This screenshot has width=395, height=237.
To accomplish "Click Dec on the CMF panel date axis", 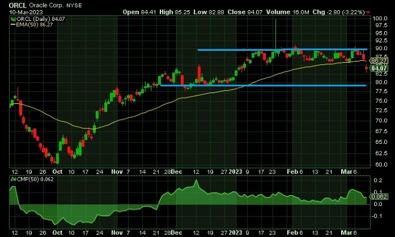I will [x=177, y=233].
